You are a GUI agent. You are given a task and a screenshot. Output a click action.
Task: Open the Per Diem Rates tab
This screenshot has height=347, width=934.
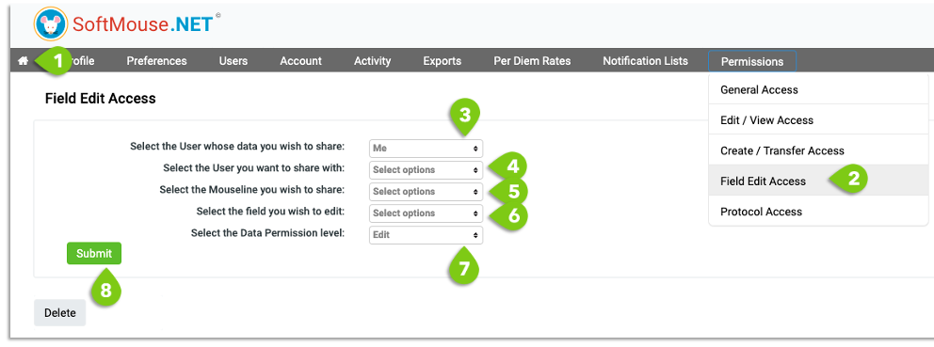[532, 61]
